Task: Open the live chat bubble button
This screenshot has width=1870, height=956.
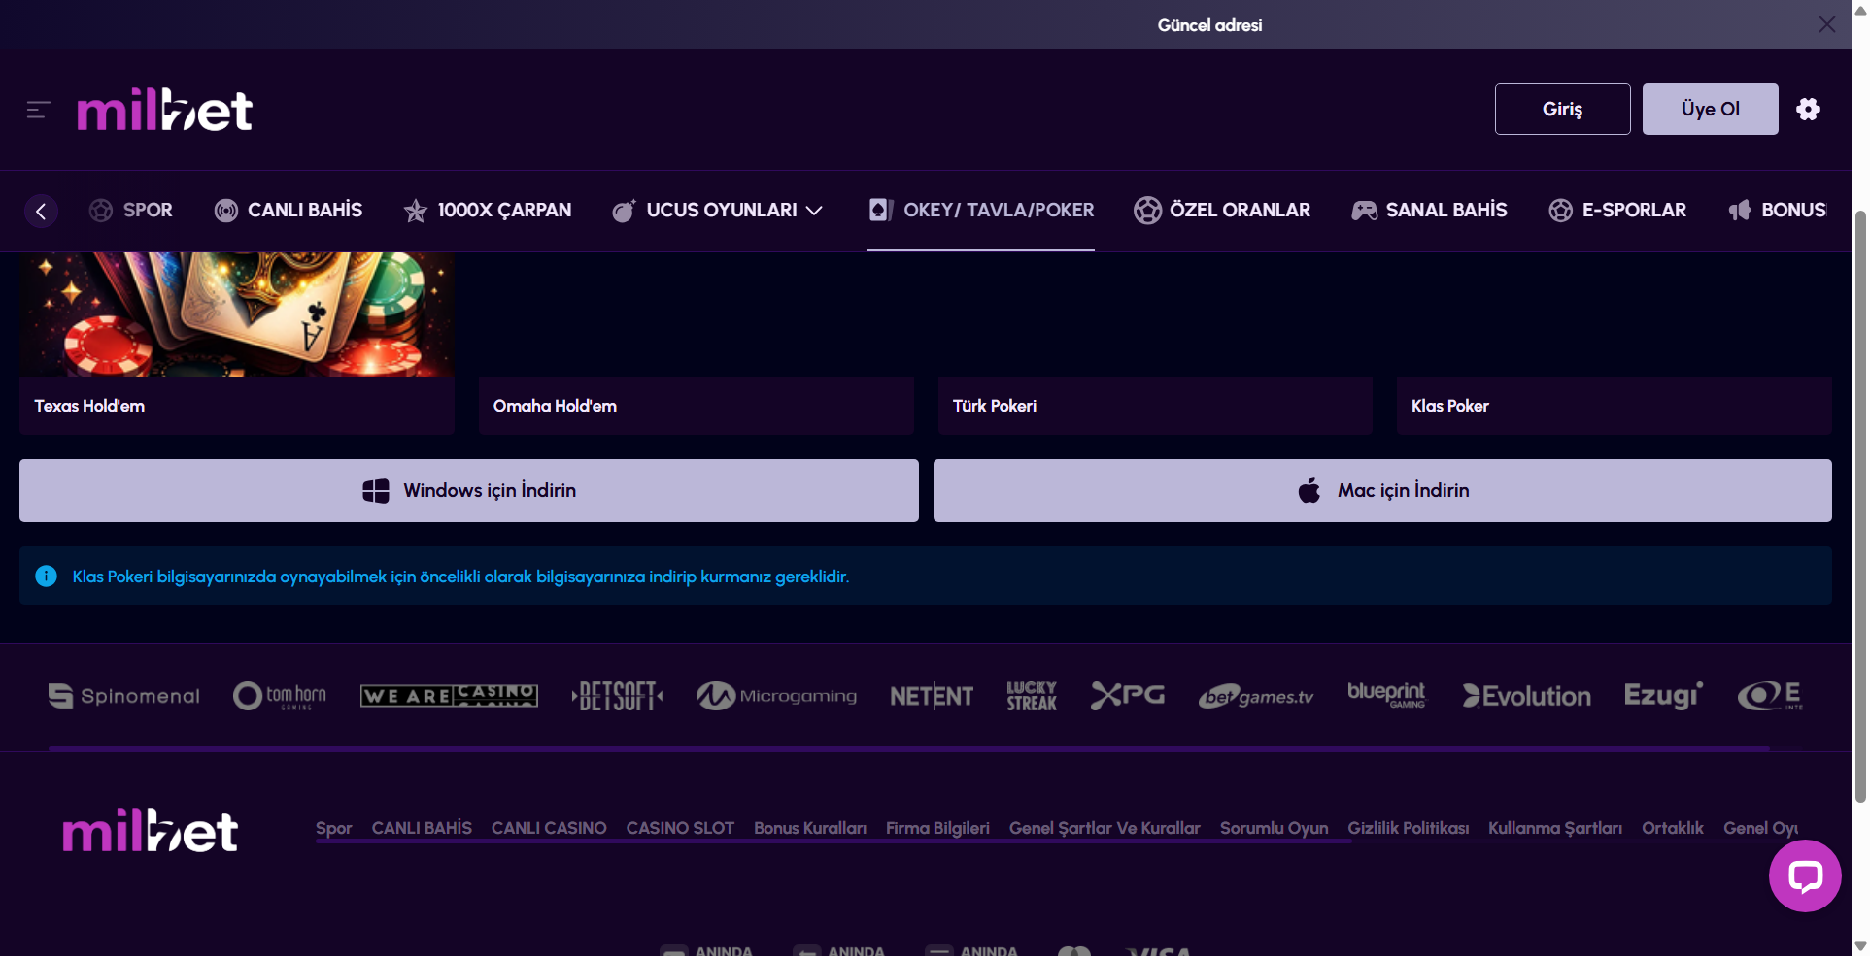Action: point(1805,876)
